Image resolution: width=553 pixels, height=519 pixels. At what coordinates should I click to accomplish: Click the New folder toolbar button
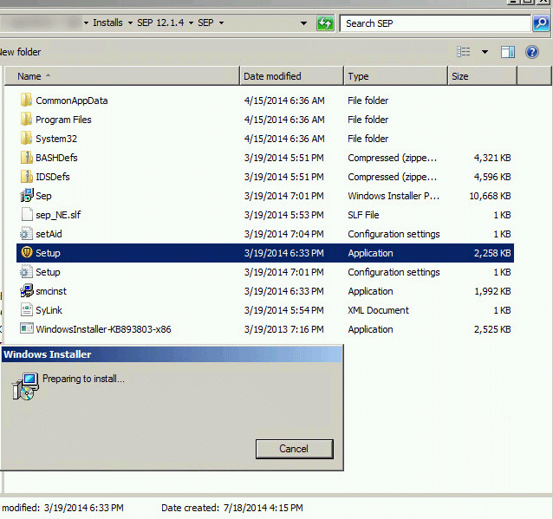(x=20, y=52)
